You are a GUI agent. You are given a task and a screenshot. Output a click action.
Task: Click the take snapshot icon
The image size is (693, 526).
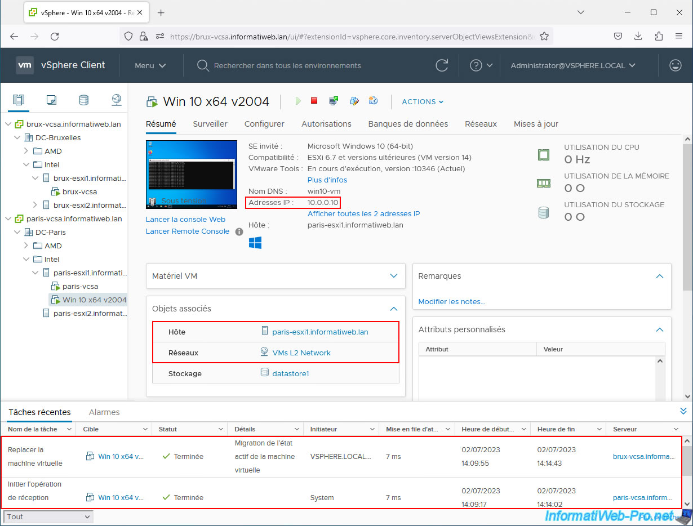[x=373, y=101]
